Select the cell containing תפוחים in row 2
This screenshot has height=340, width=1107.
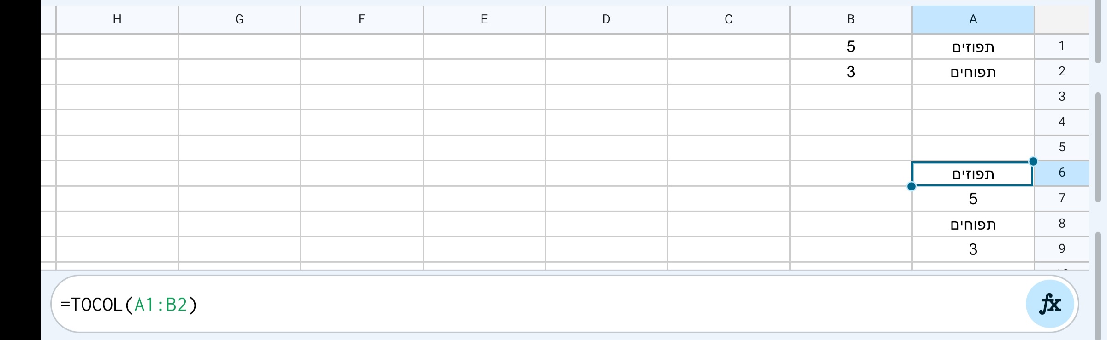973,71
